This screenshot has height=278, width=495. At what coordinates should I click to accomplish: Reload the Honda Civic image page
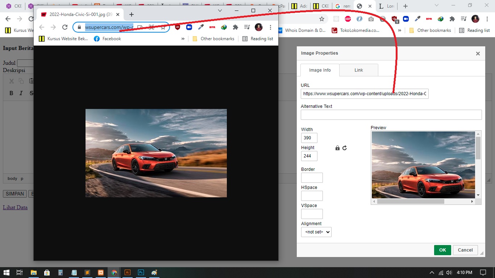(x=65, y=27)
